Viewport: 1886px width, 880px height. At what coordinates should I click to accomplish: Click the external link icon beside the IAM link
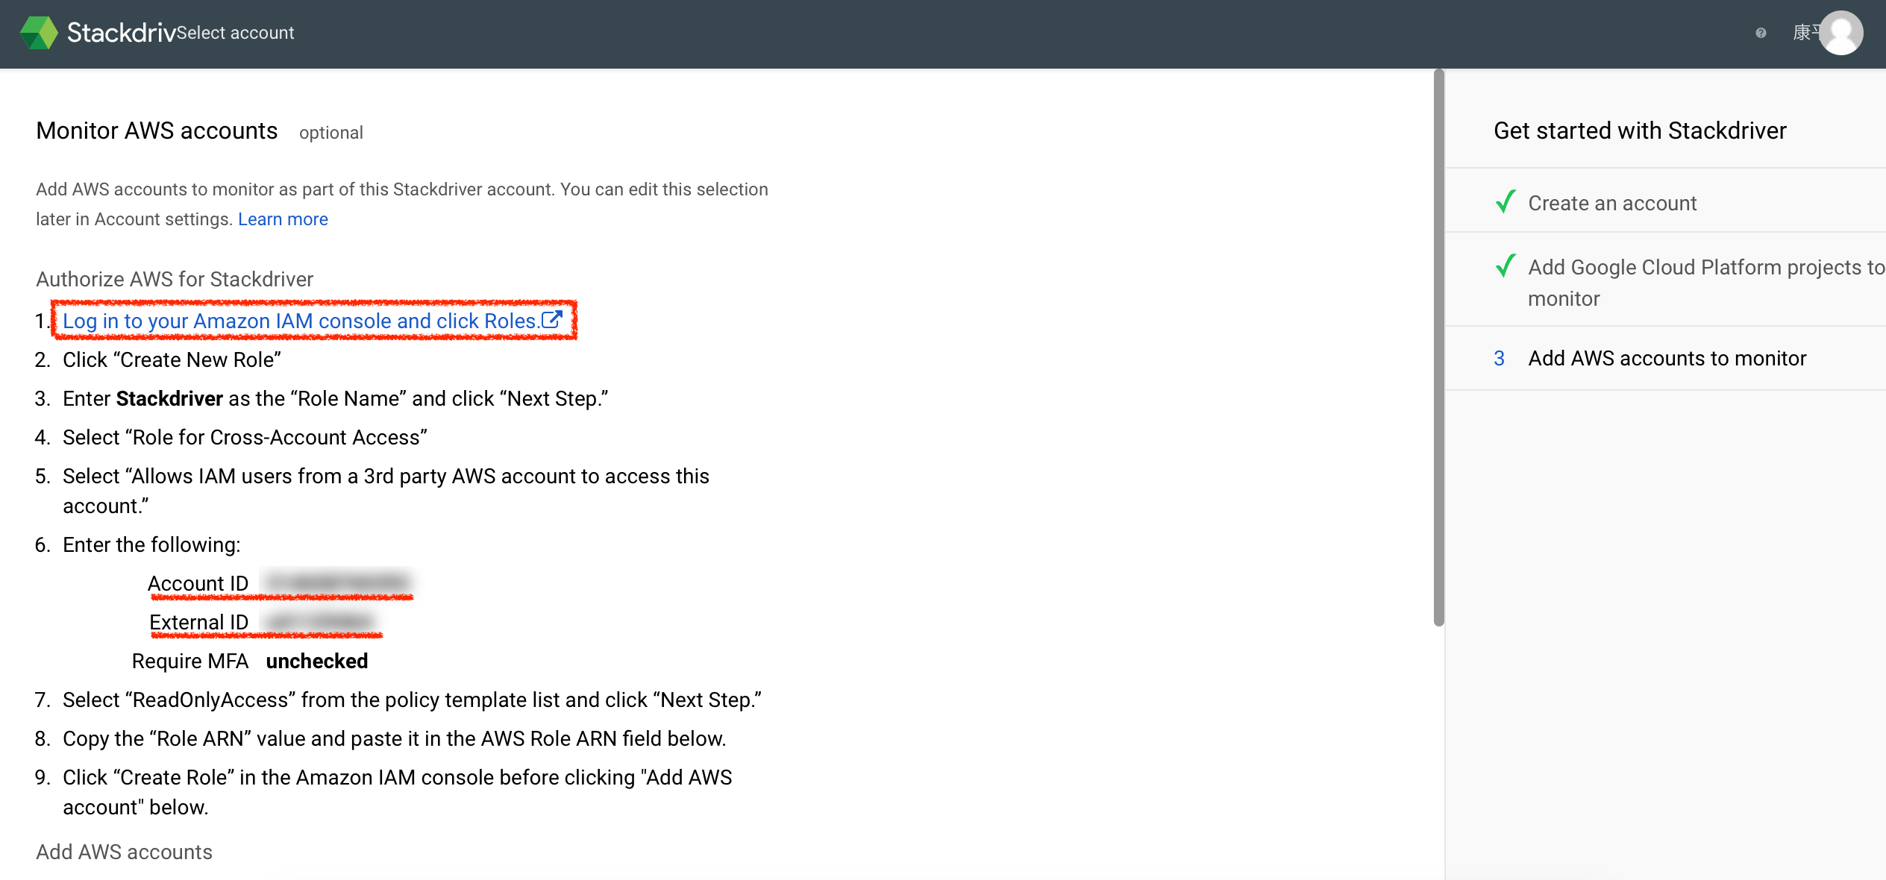click(x=552, y=319)
